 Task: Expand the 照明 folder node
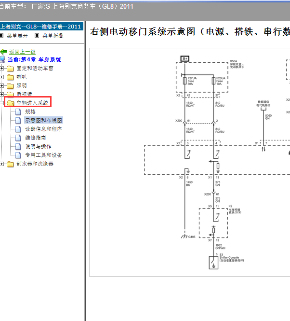(1, 85)
